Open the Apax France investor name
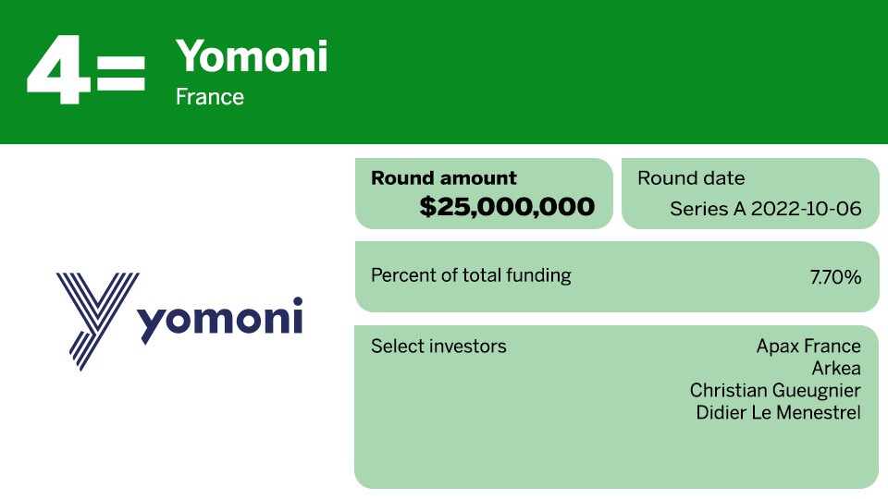The height and width of the screenshot is (499, 888). (808, 347)
